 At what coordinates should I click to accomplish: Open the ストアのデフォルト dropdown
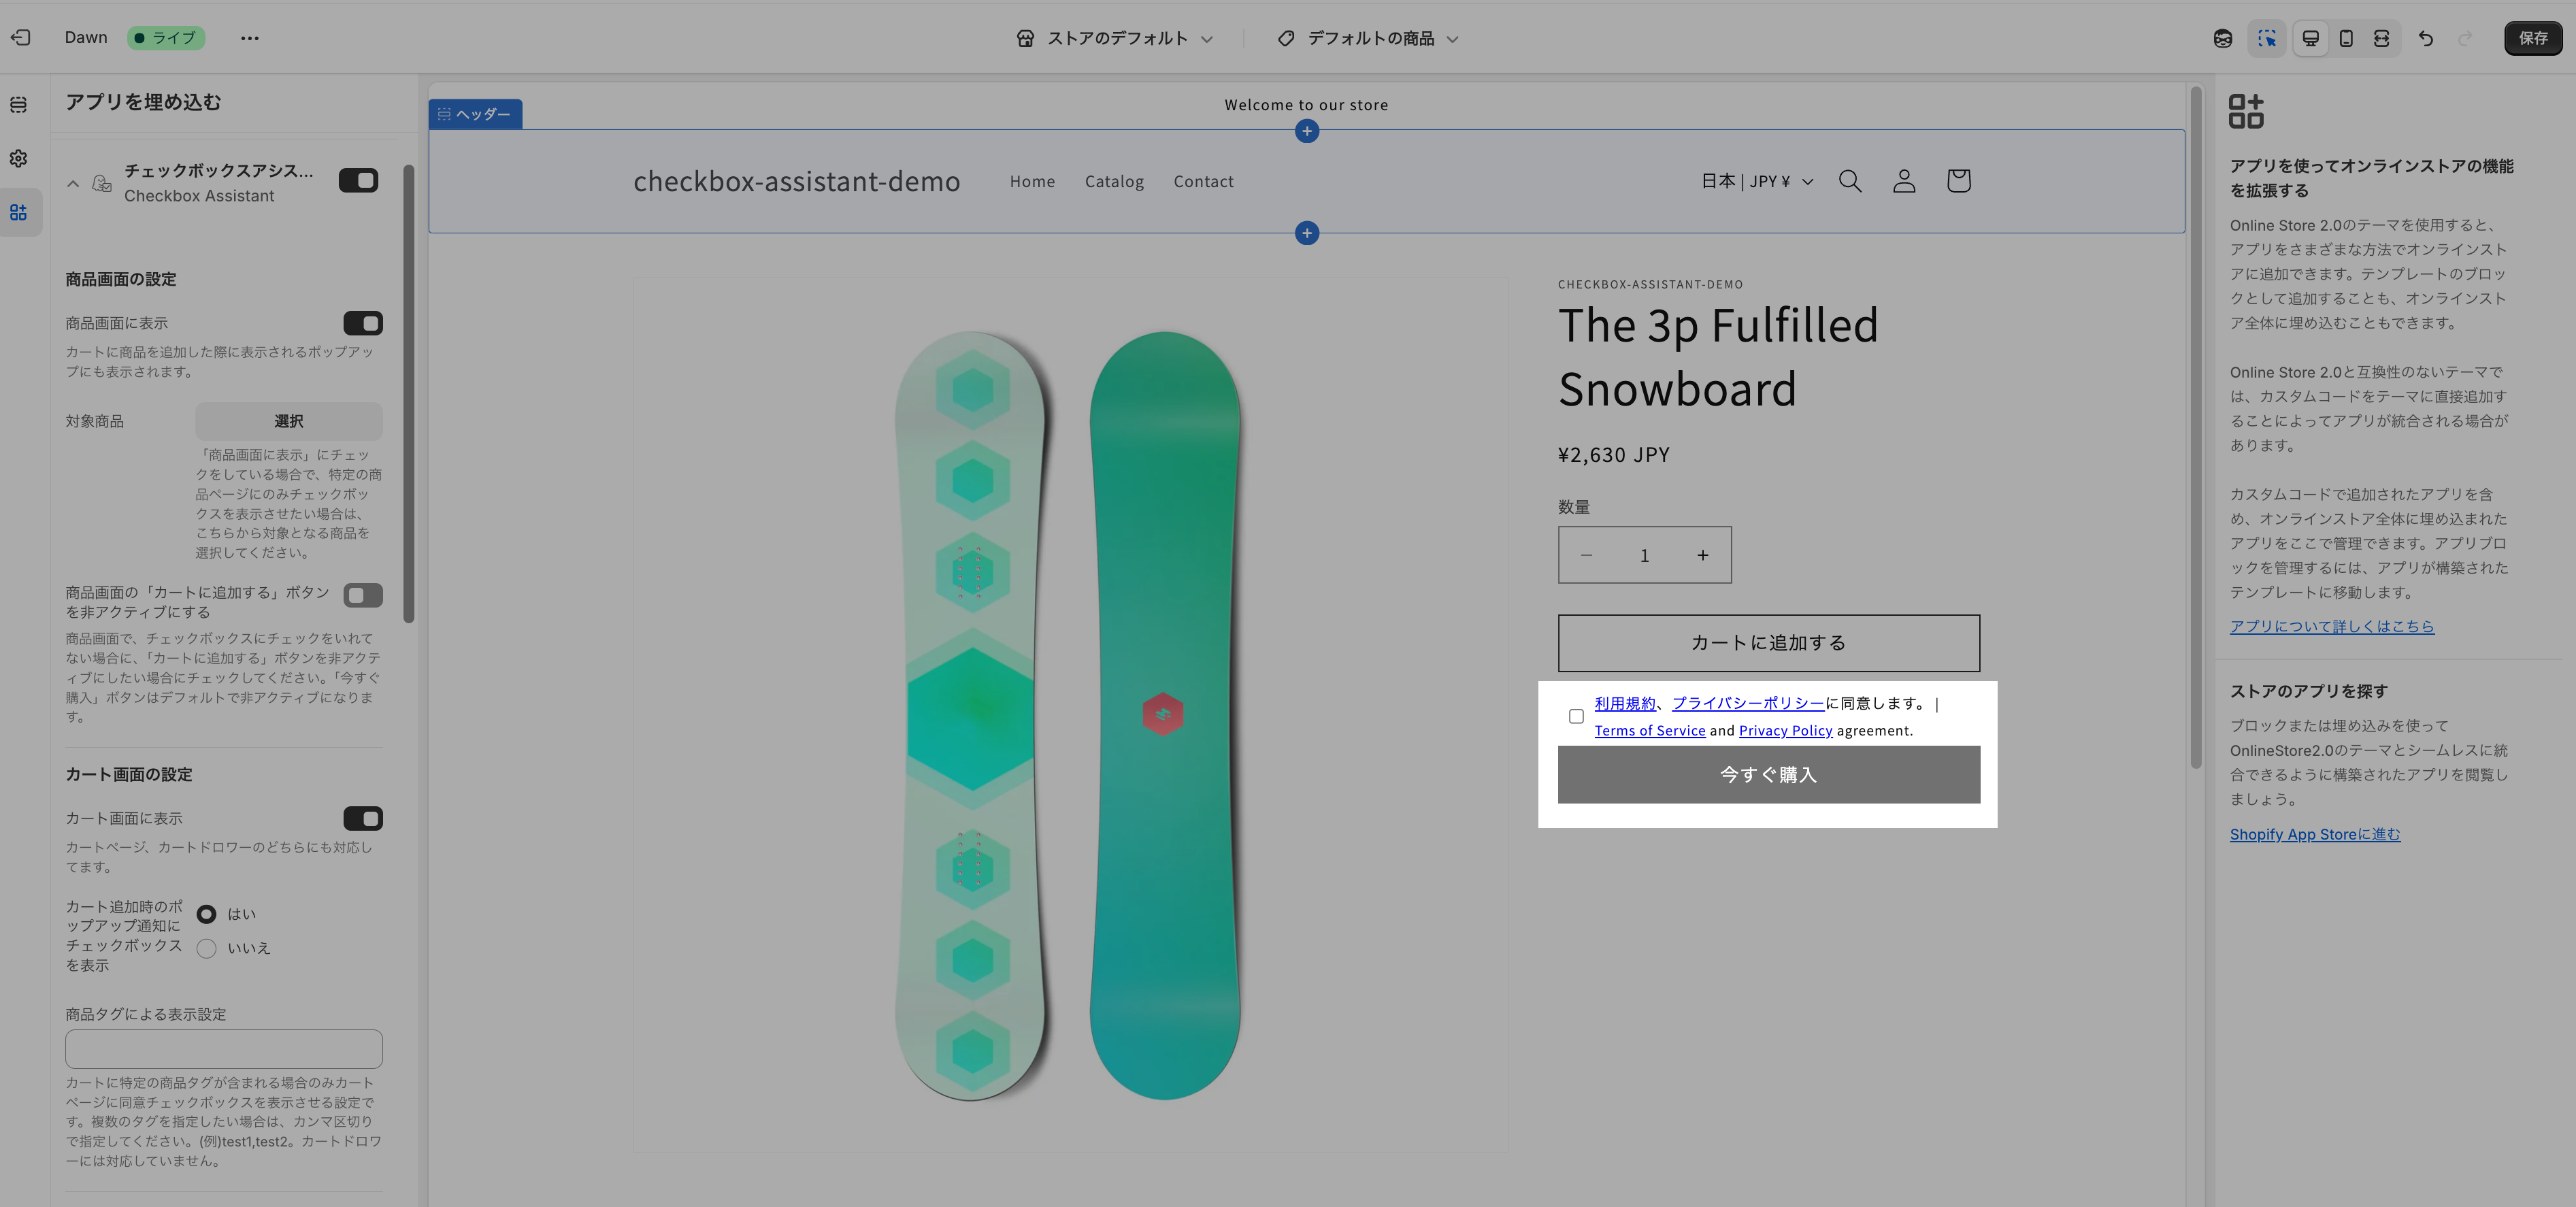(1116, 38)
